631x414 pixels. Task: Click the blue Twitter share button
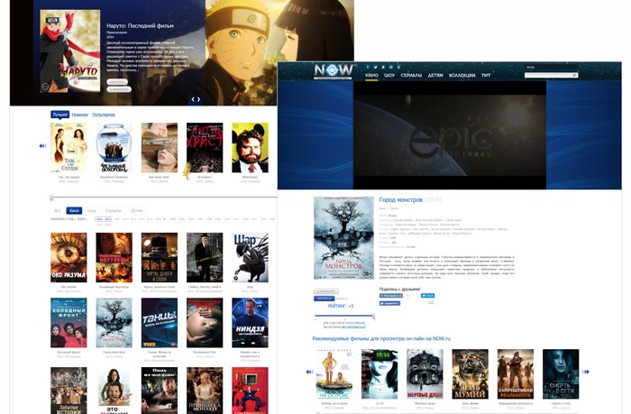coord(427,296)
